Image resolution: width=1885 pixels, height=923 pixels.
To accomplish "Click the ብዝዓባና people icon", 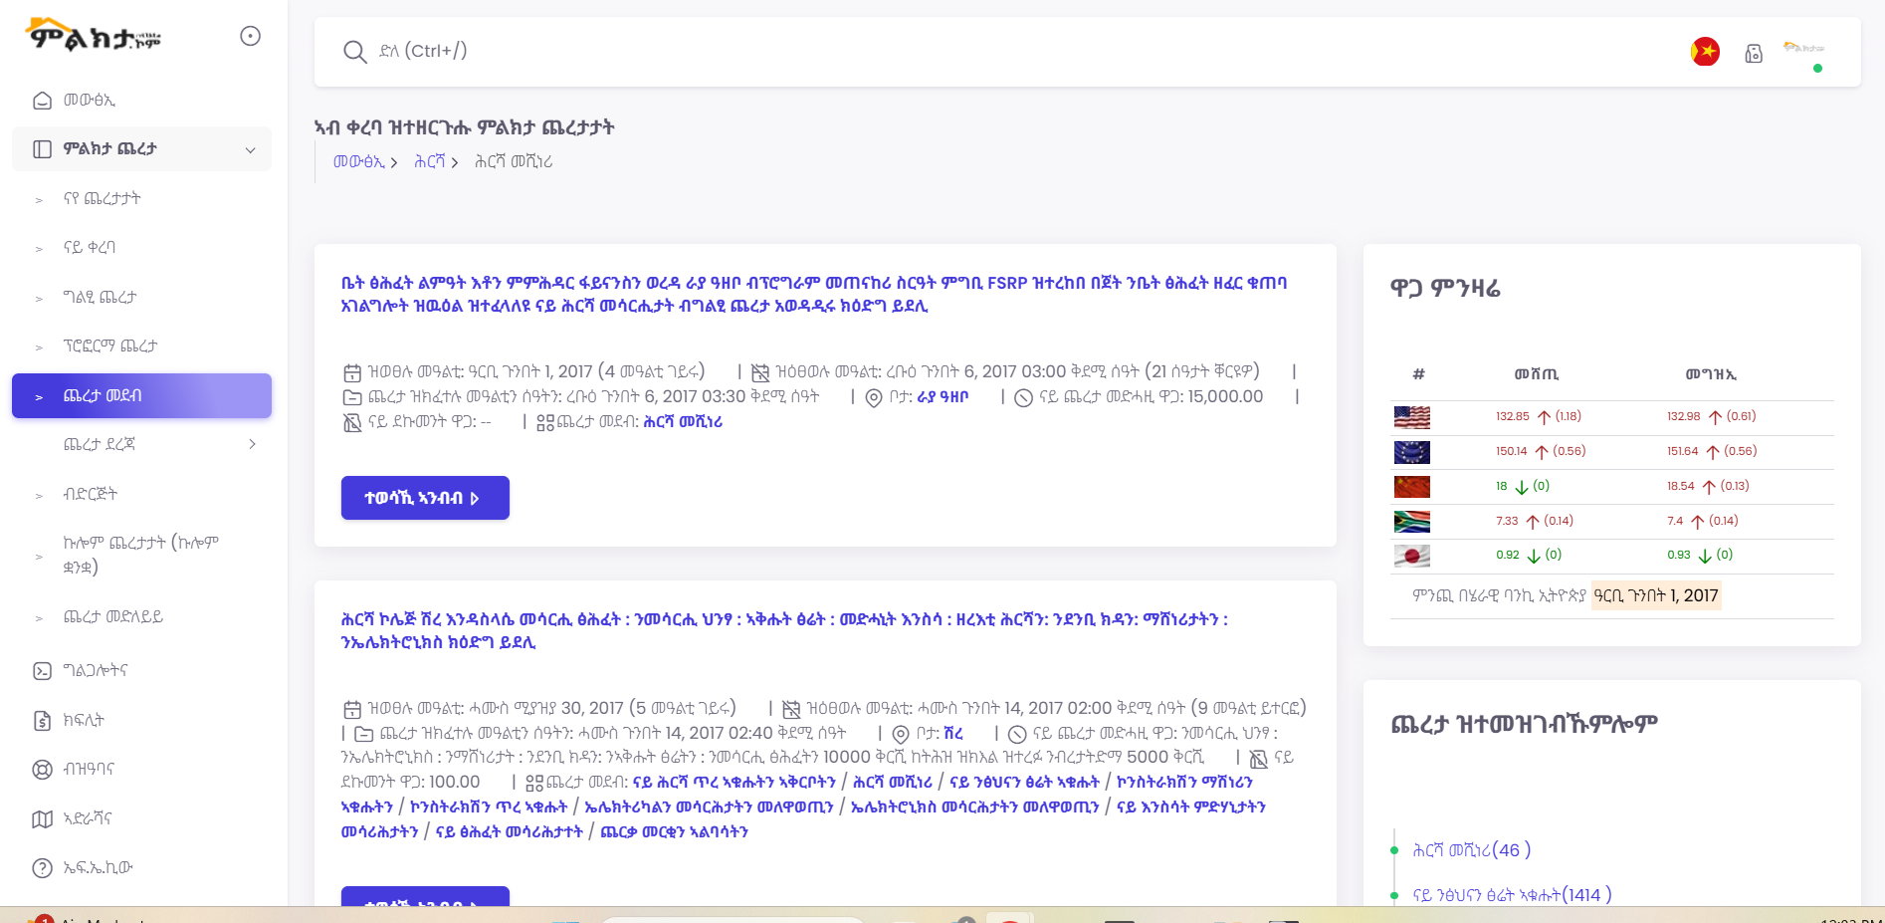I will pyautogui.click(x=41, y=769).
